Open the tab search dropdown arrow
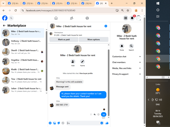170x127 pixels. point(3,3)
